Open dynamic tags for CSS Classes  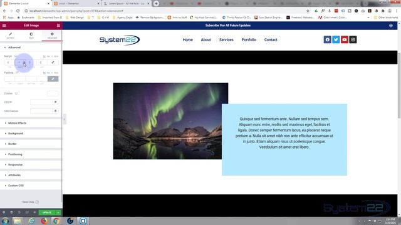(x=56, y=111)
